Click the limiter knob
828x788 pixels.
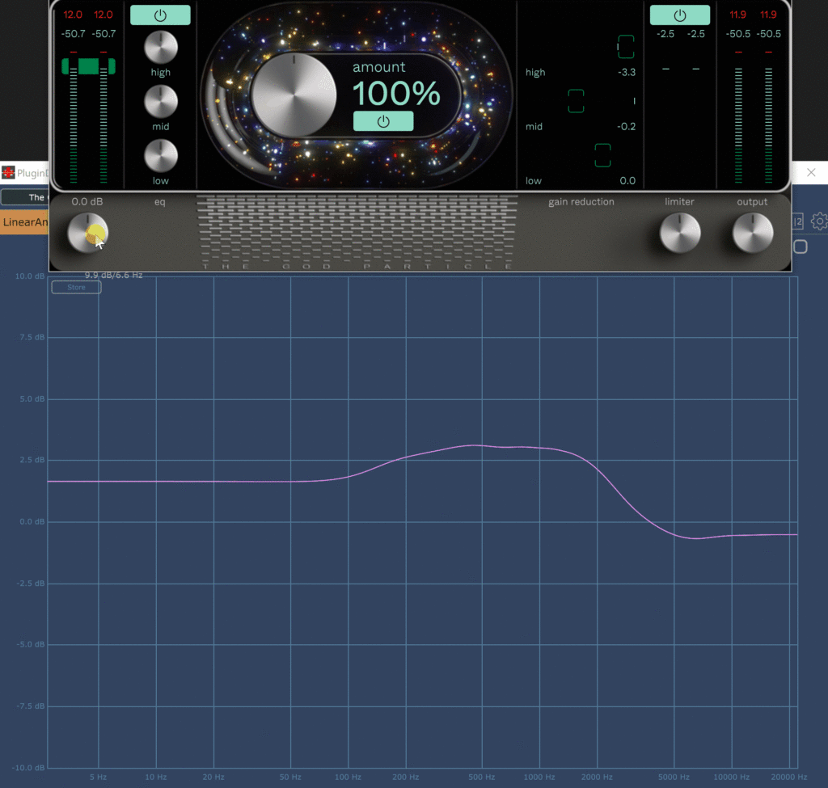[x=679, y=233]
